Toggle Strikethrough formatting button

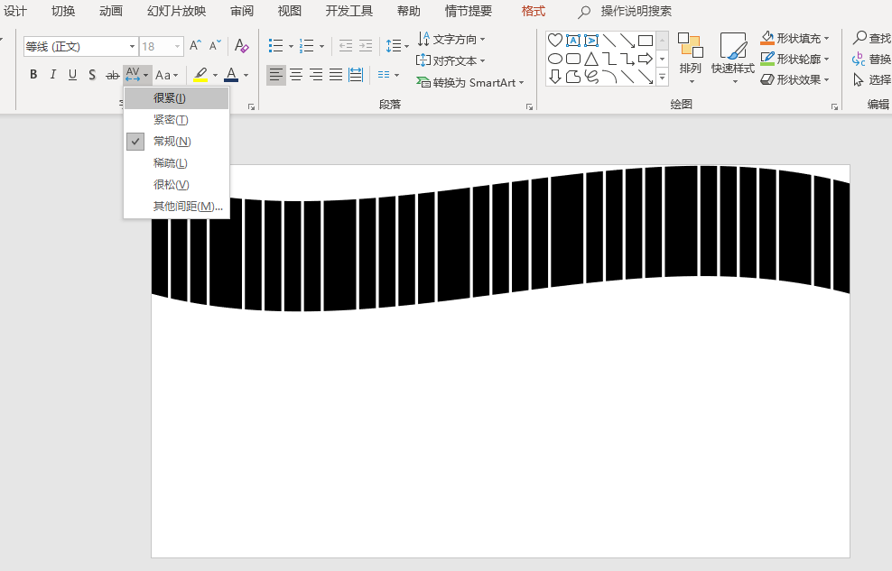click(112, 75)
